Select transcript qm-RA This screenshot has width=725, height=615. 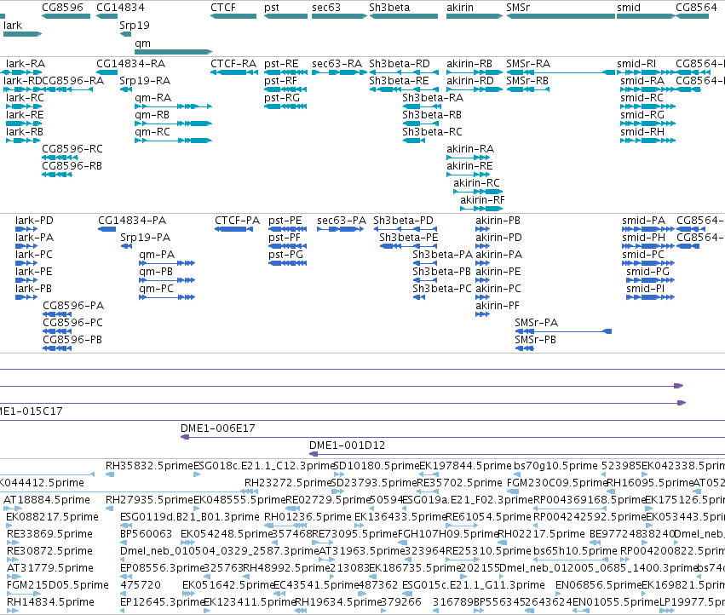(x=152, y=99)
